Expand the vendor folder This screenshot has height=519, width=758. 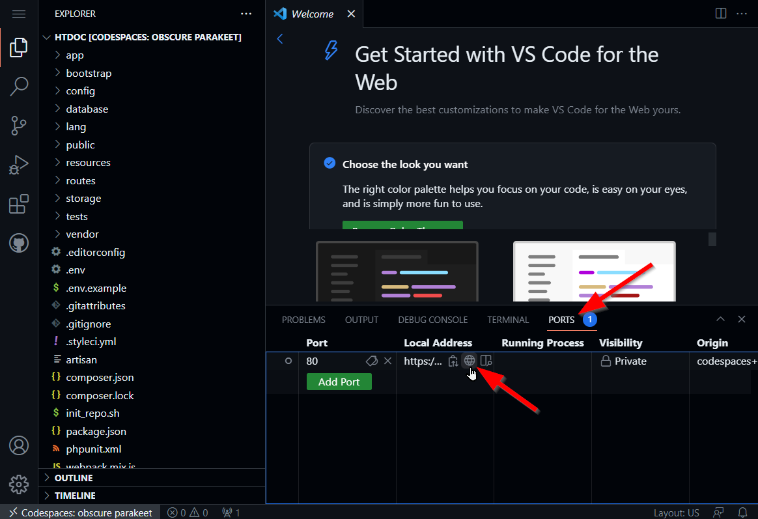point(152,234)
